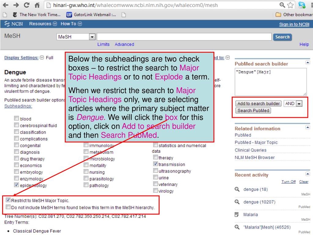Reload the page with the refresh icon

click(27, 5)
